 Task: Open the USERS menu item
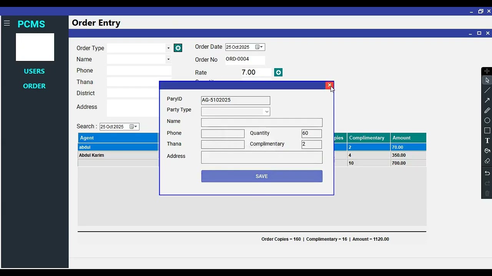[x=34, y=71]
